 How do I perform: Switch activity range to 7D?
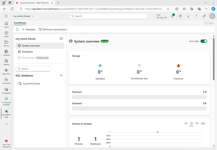(x=197, y=124)
